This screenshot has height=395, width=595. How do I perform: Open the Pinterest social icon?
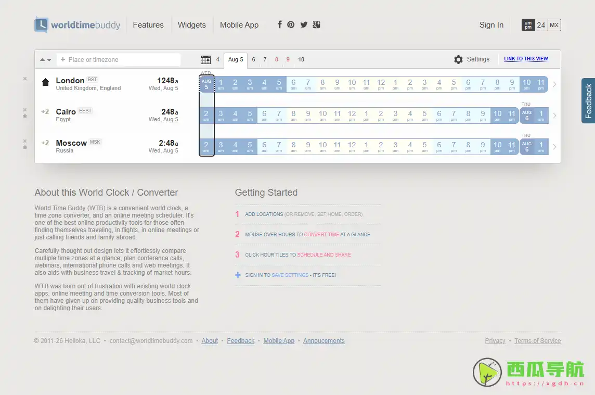click(x=291, y=24)
